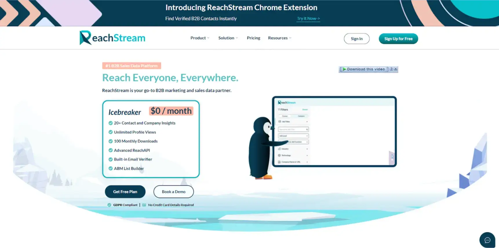Click the demo video app preview
This screenshot has height=248, width=499.
tap(334, 132)
